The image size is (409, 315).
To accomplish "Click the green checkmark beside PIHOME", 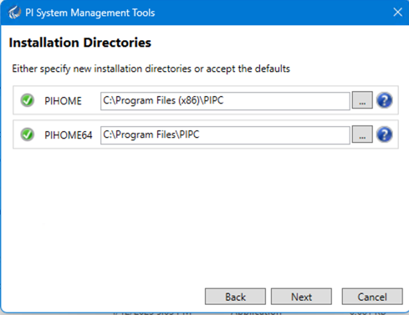I will coord(28,100).
